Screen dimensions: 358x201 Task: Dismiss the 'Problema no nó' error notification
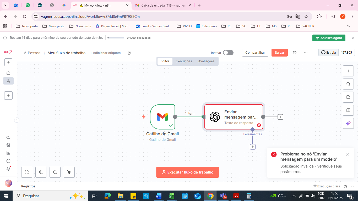[x=348, y=154]
